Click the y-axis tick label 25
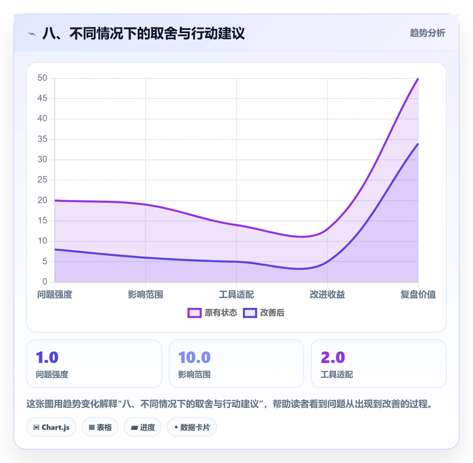This screenshot has width=473, height=463. point(42,180)
